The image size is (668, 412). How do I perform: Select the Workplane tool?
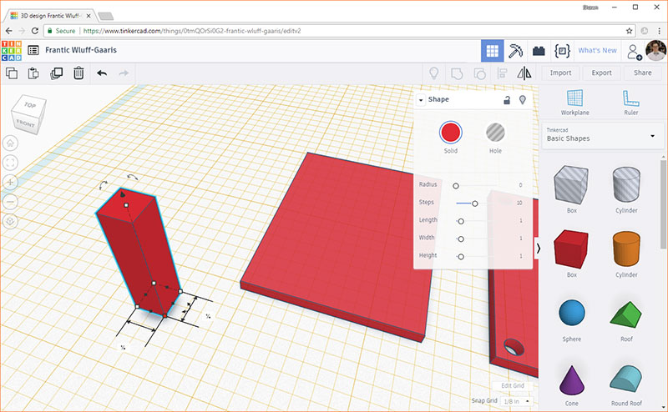574,103
